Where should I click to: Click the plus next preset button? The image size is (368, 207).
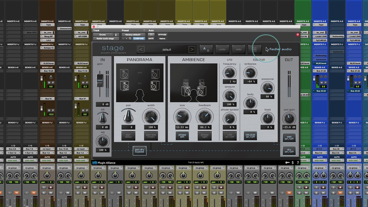[x=126, y=39]
